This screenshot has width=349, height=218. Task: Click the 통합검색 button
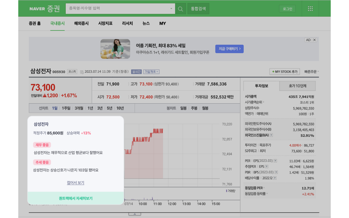tap(198, 9)
